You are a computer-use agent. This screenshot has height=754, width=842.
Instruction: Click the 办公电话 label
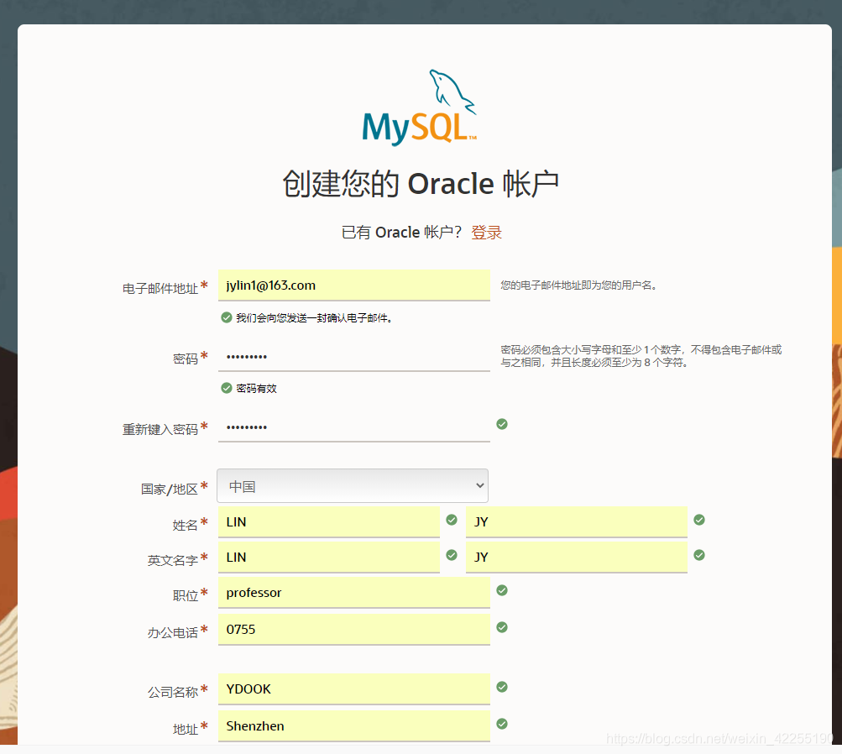(172, 632)
